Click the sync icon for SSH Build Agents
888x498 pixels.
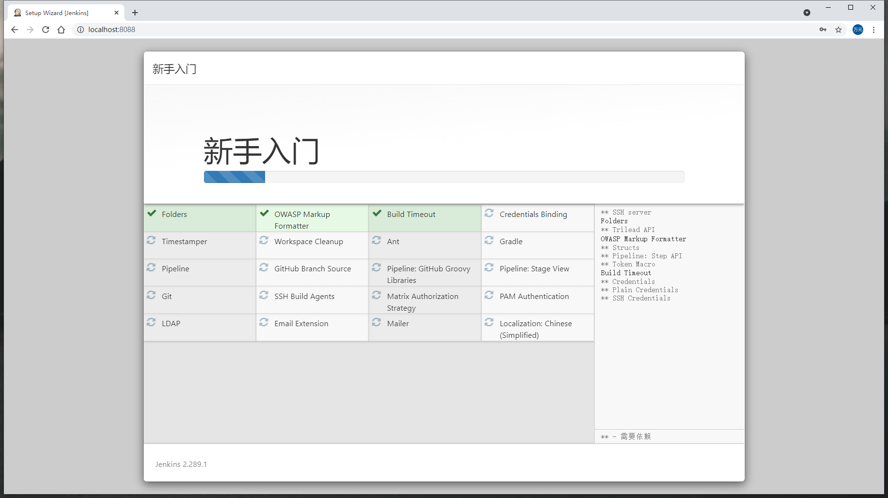264,295
